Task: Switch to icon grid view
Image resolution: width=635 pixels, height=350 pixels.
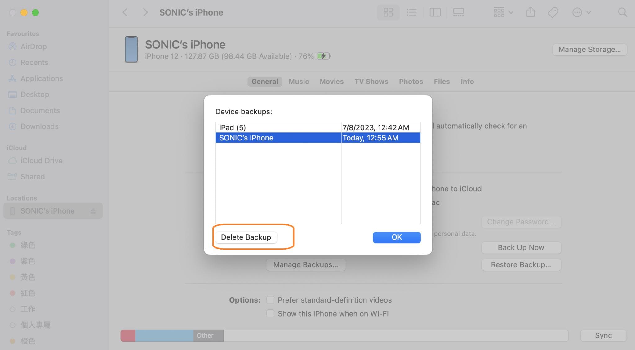Action: coord(388,12)
